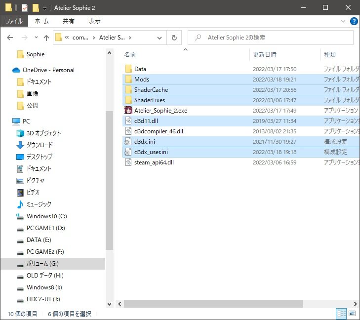Click sidebar scroll down arrow
The image size is (360, 320).
[110, 304]
